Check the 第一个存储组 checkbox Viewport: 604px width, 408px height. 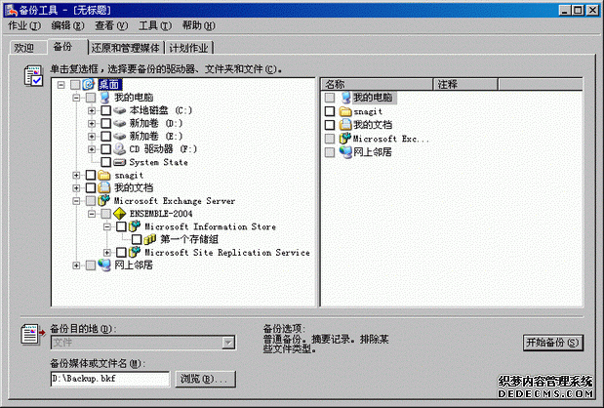pos(137,239)
